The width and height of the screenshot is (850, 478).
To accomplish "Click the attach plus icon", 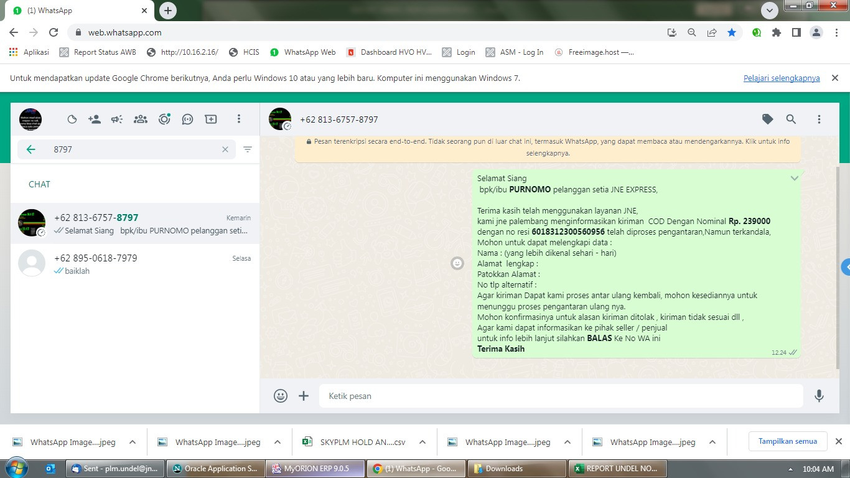I will coord(304,396).
